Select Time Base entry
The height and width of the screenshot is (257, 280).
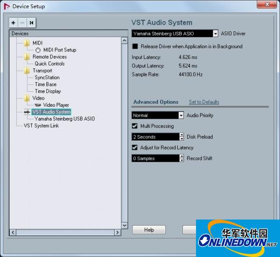(x=46, y=84)
